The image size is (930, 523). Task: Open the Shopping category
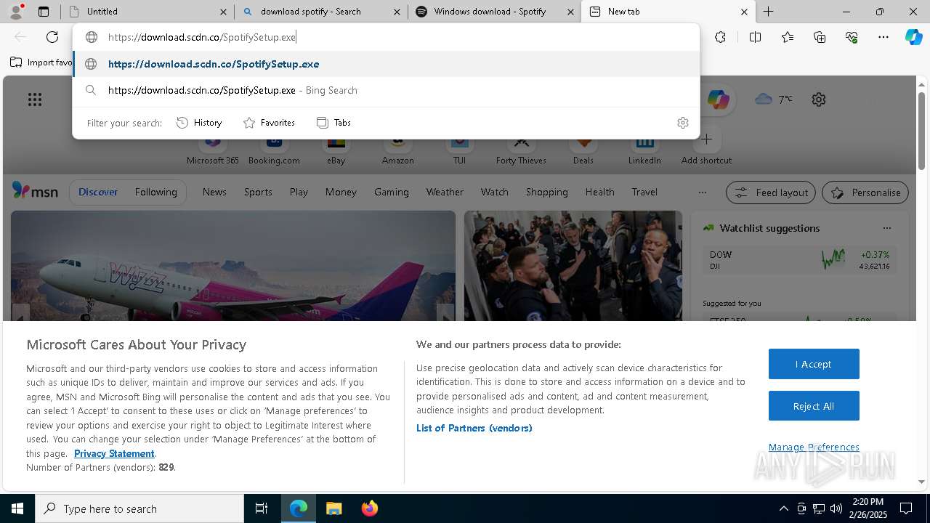coord(546,192)
